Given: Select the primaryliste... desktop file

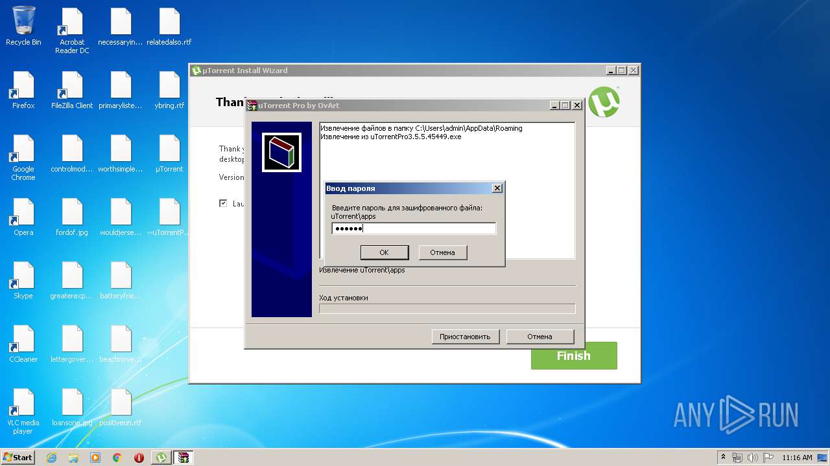Looking at the screenshot, I should coord(121,89).
